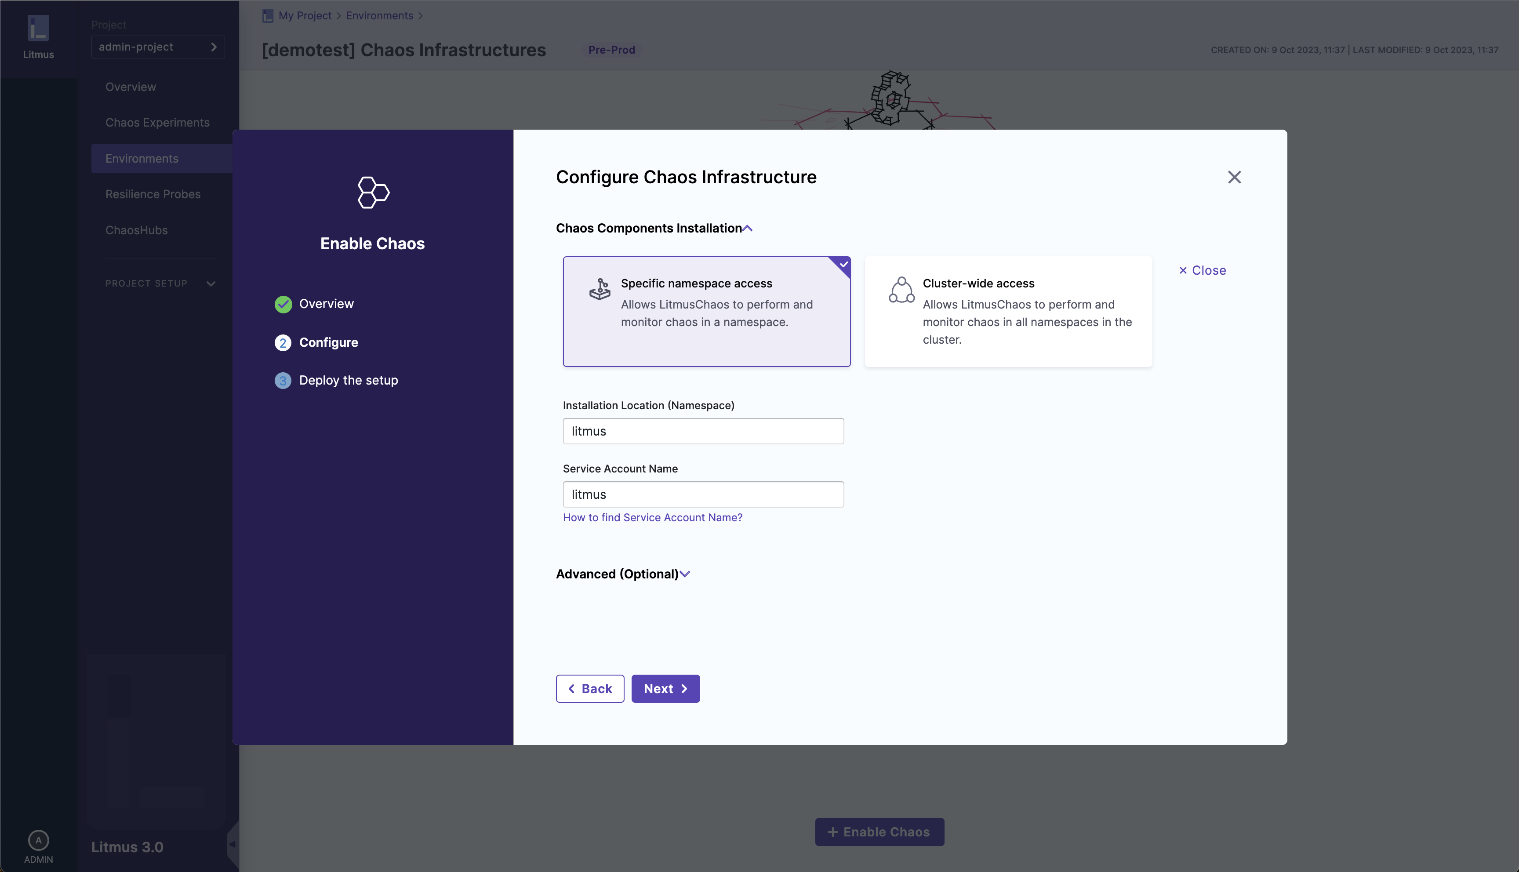Image resolution: width=1519 pixels, height=872 pixels.
Task: Click the ADMIN user avatar icon
Action: click(38, 839)
